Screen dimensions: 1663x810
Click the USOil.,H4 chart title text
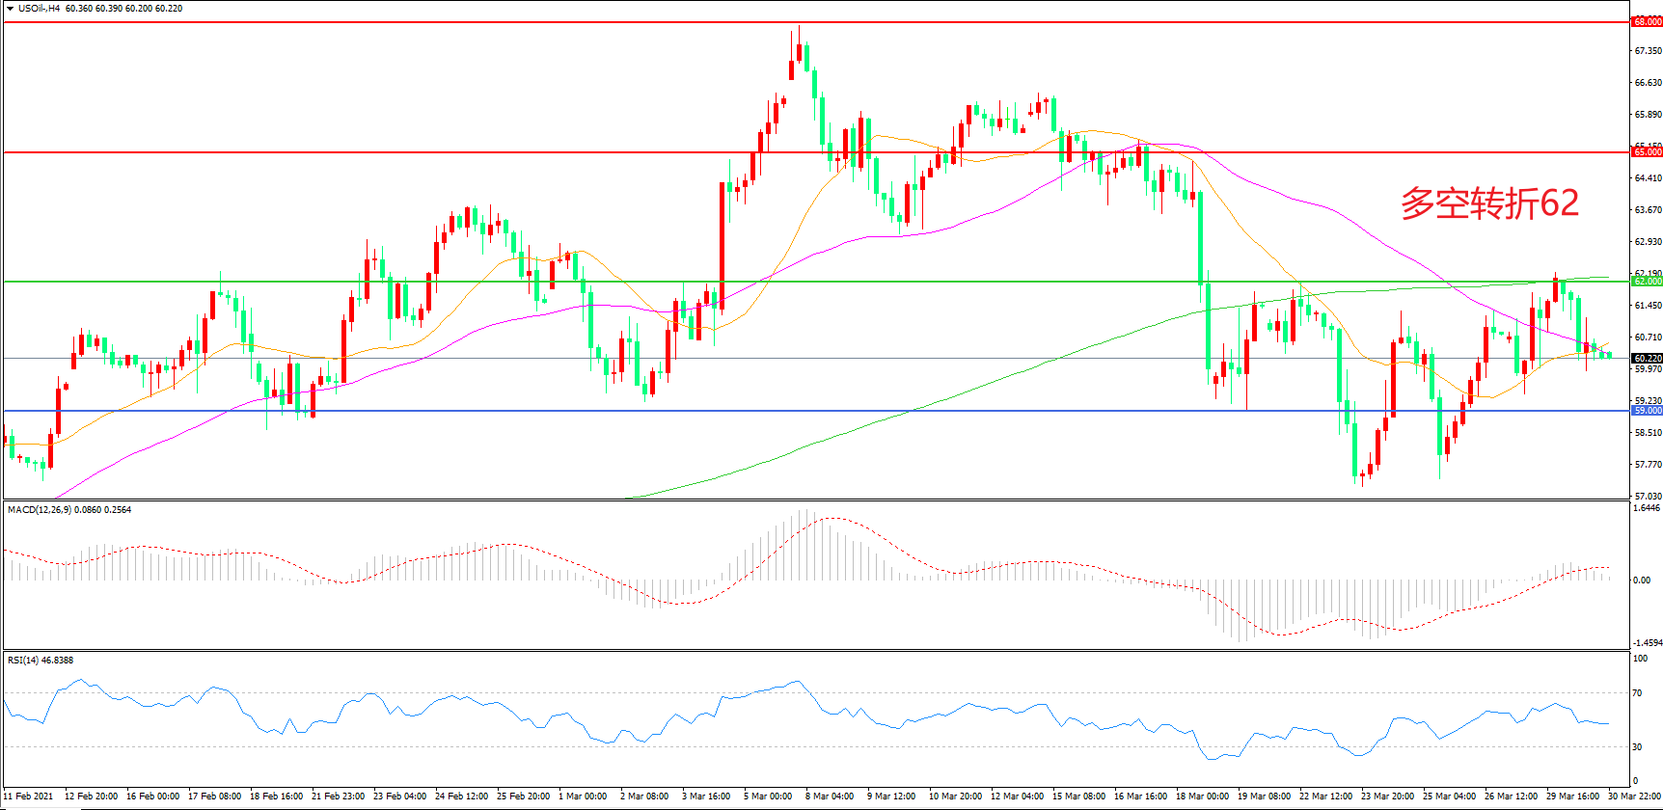pyautogui.click(x=39, y=9)
